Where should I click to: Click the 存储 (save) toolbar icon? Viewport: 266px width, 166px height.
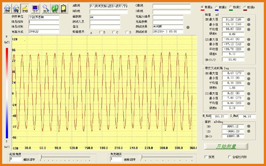(x=16, y=9)
